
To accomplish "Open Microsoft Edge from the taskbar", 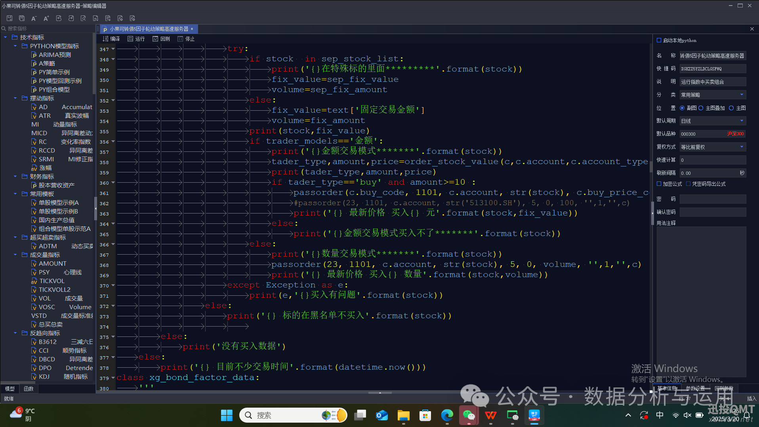I will coord(447,415).
